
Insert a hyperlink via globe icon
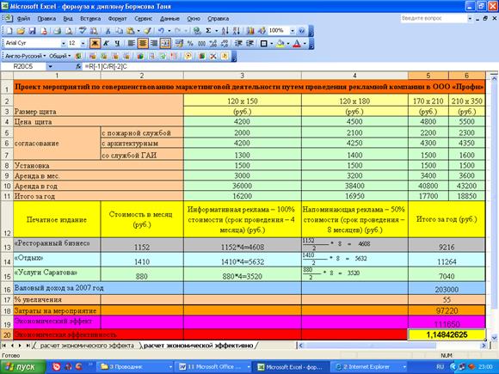click(197, 31)
